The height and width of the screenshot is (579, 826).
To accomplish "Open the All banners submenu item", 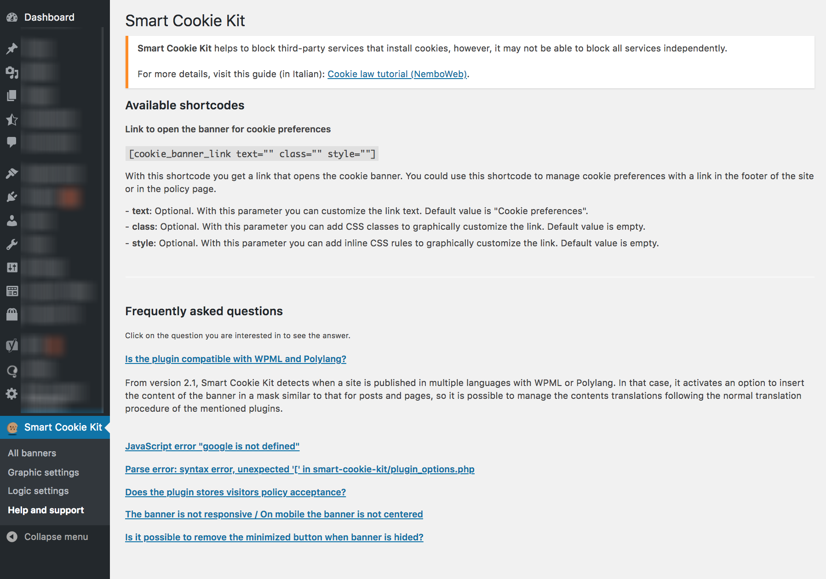I will tap(32, 453).
